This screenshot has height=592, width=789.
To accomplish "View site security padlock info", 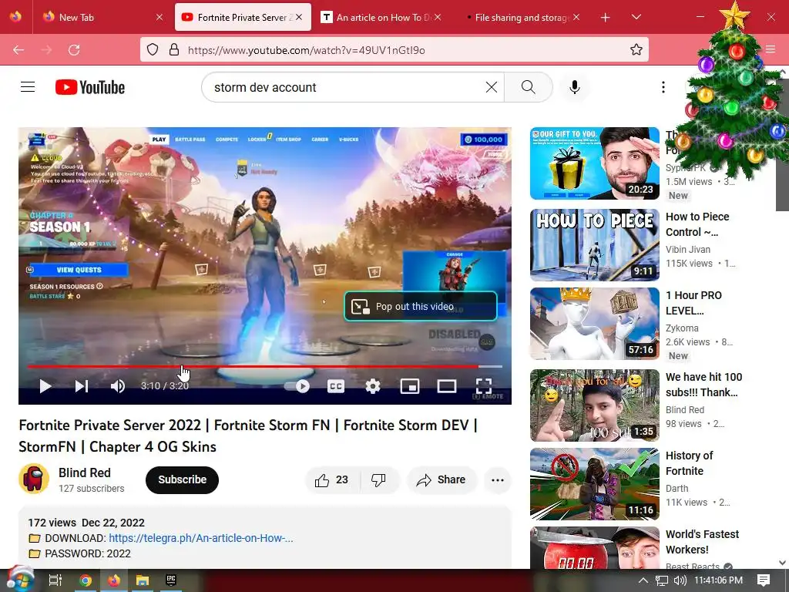I will [x=174, y=49].
